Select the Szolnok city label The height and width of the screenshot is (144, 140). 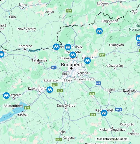[x=129, y=91]
